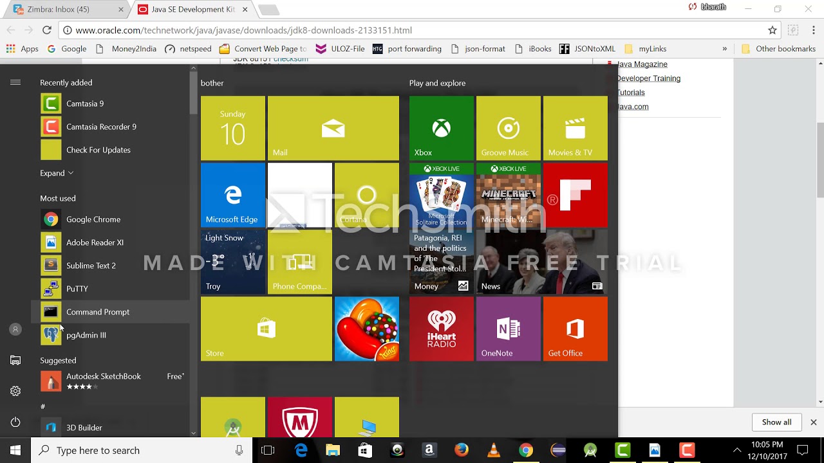Open the Phone Companion tile
824x463 pixels.
tap(300, 262)
